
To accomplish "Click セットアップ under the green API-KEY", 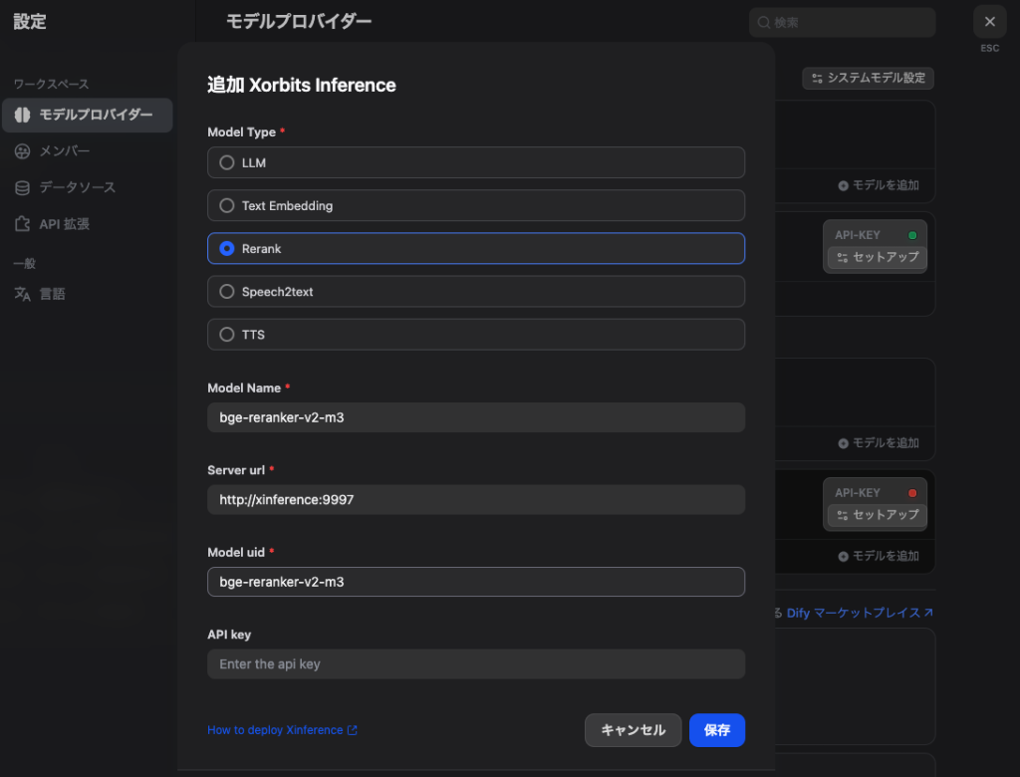I will [877, 258].
